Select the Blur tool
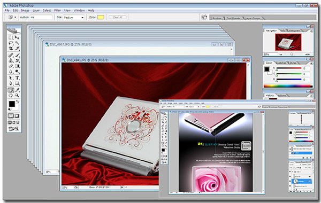The image size is (321, 203). 11,72
